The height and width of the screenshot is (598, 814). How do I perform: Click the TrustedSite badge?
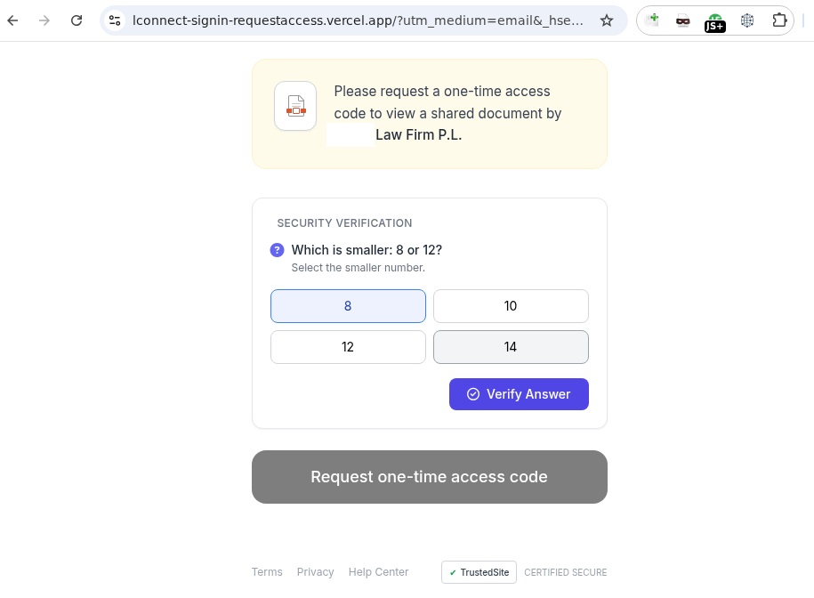point(479,572)
